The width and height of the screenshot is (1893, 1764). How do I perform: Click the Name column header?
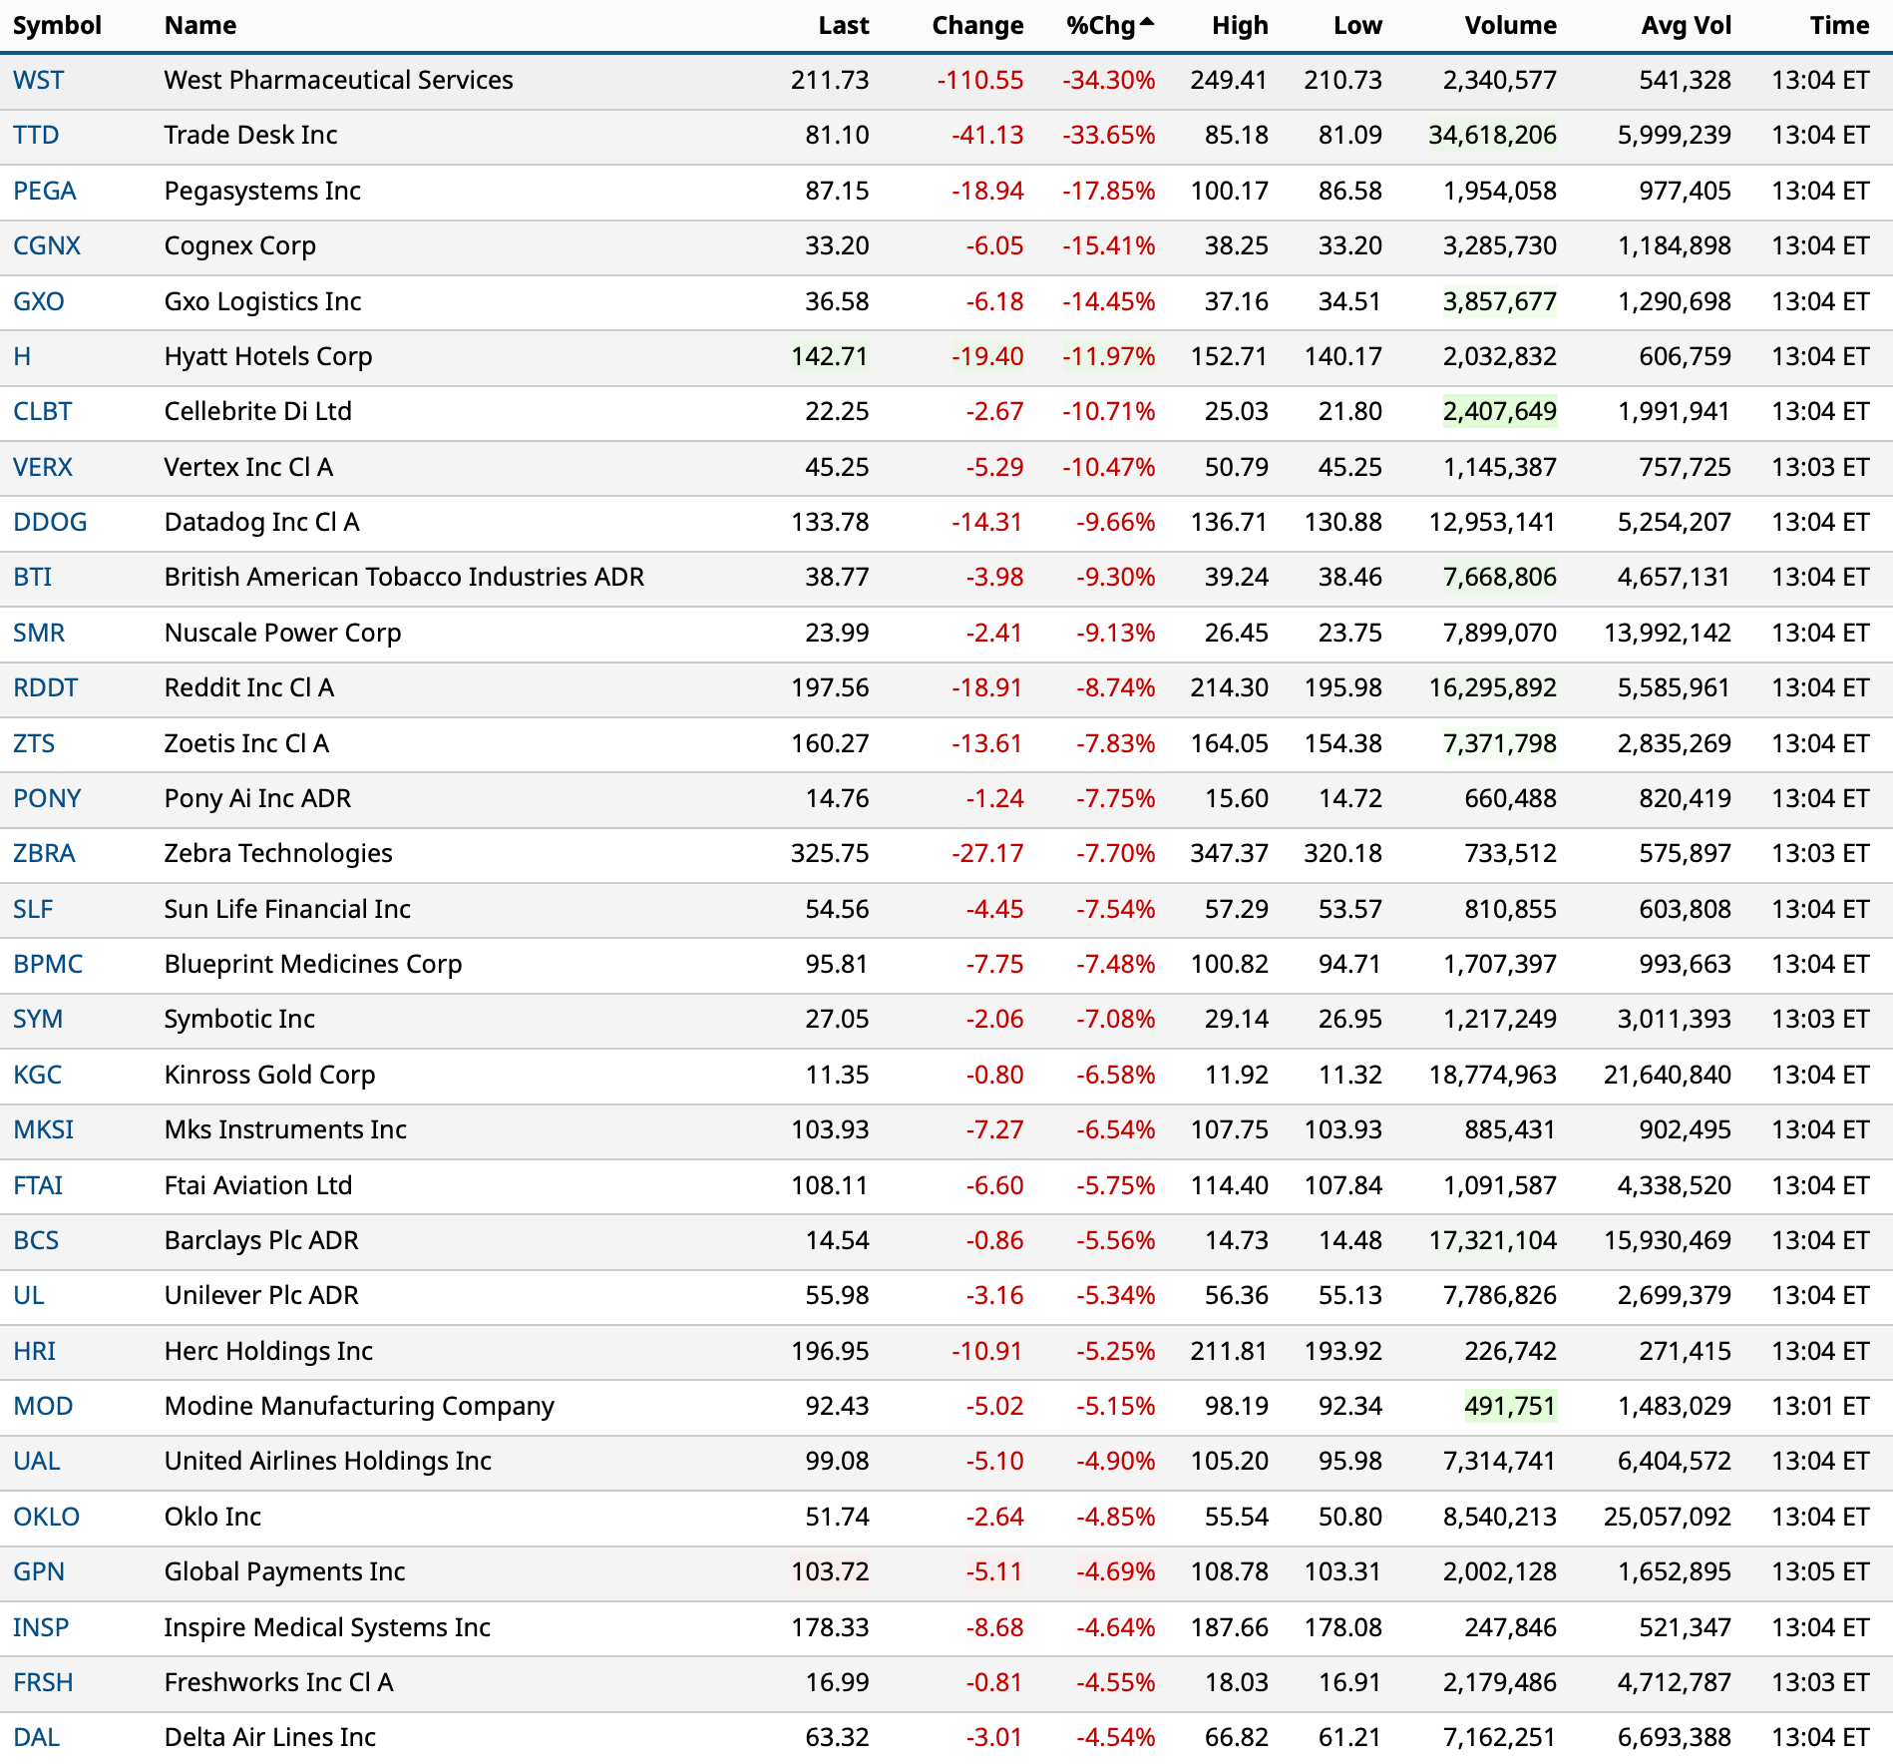click(200, 26)
